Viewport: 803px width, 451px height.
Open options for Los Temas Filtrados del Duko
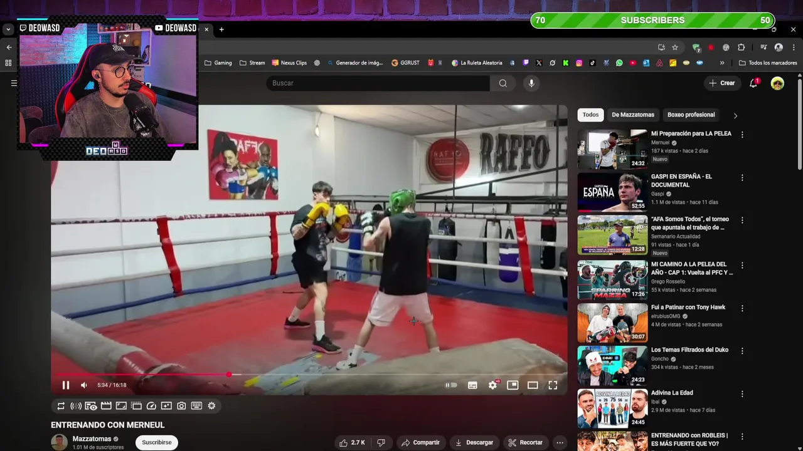[742, 351]
